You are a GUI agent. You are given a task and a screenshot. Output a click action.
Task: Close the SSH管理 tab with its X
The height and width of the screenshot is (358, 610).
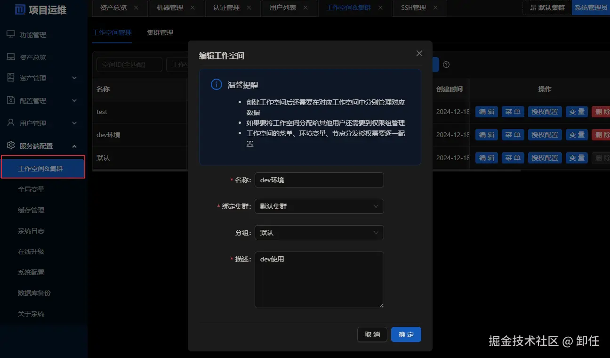click(x=435, y=8)
